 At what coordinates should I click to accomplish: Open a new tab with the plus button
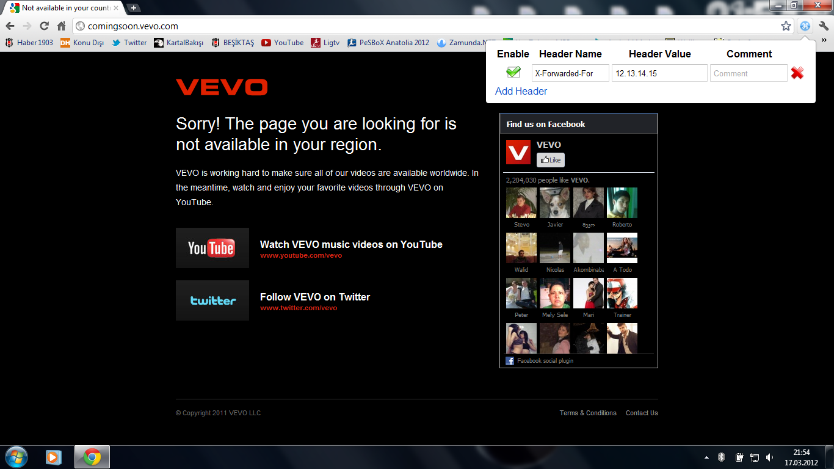point(133,8)
